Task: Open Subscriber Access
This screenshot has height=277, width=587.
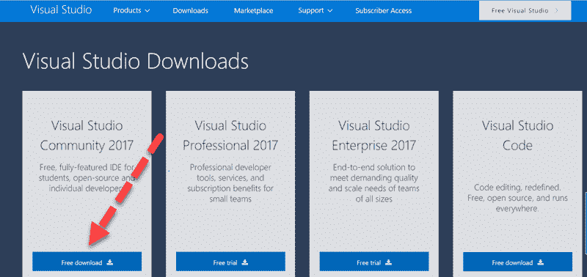Action: coord(383,11)
